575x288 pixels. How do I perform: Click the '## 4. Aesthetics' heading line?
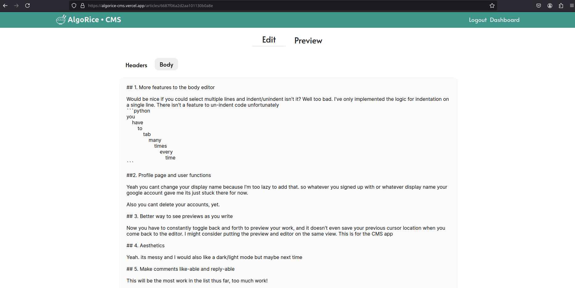[145, 246]
